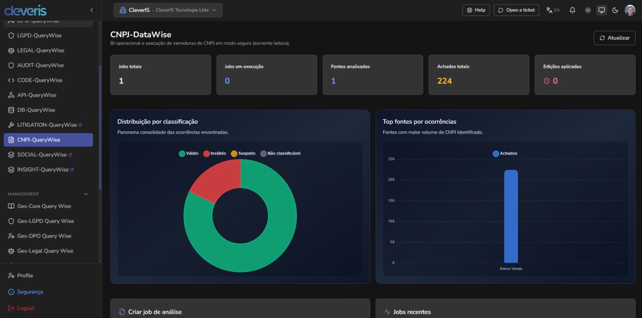The height and width of the screenshot is (318, 642).
Task: Open LGPD-QueryWise from the sidebar
Action: [x=39, y=35]
